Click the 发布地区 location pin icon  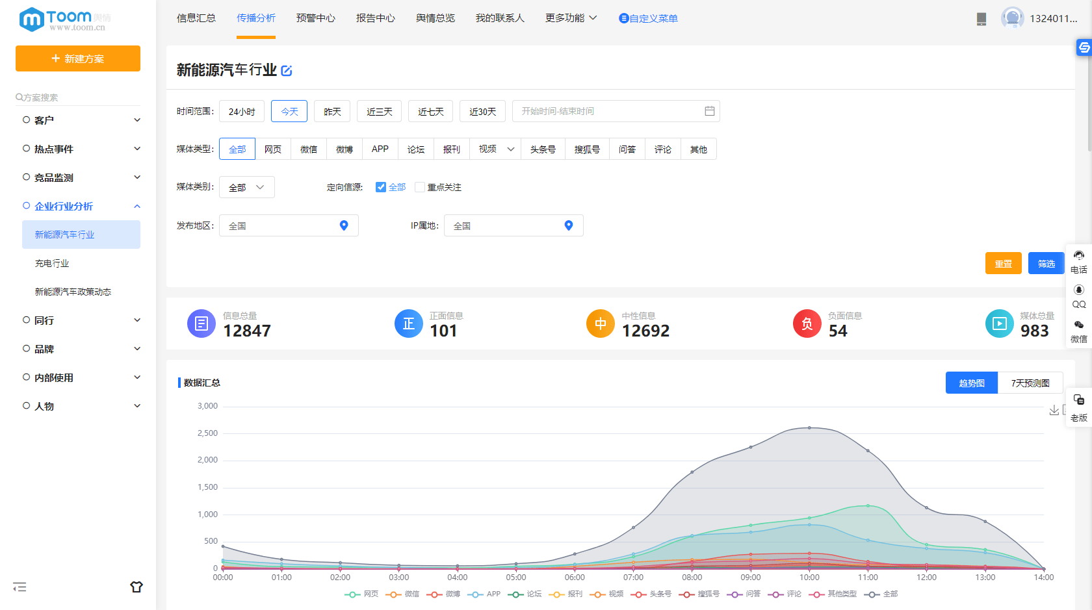tap(344, 225)
